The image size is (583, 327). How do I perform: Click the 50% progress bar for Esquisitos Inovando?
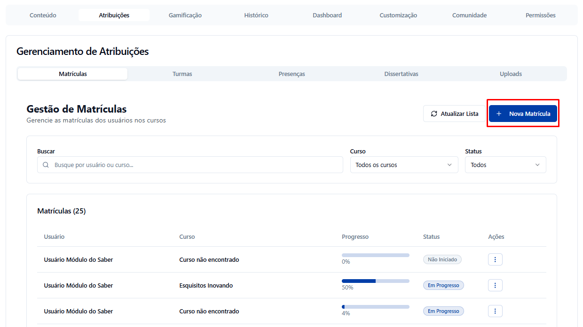tap(375, 281)
